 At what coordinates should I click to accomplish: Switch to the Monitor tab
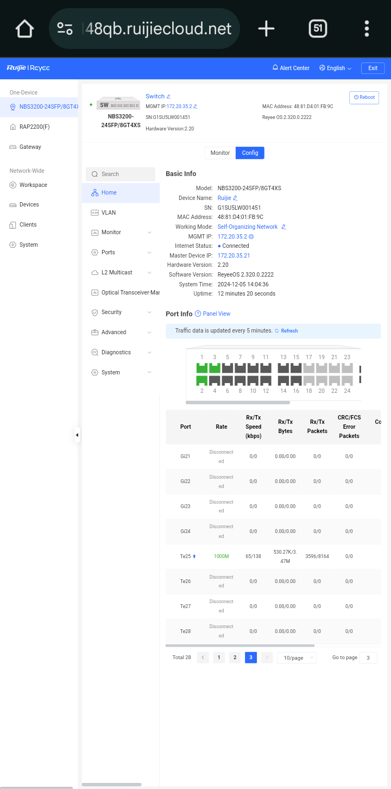(220, 153)
